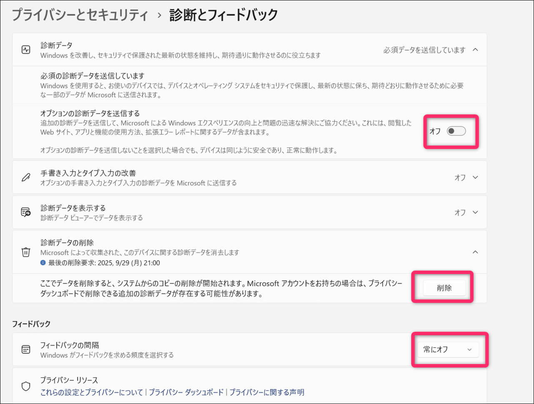Click the heartbeat icon beside 診断データ
Viewport: 534px width, 404px height.
26,50
